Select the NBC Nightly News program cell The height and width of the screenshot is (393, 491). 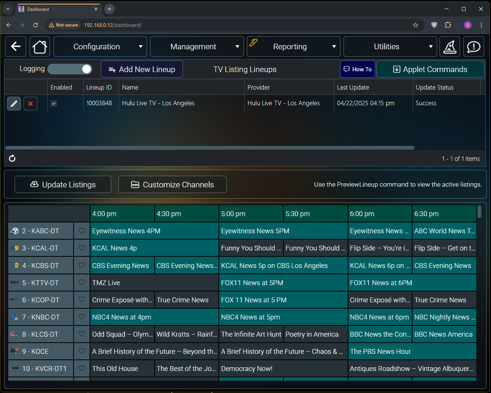444,317
